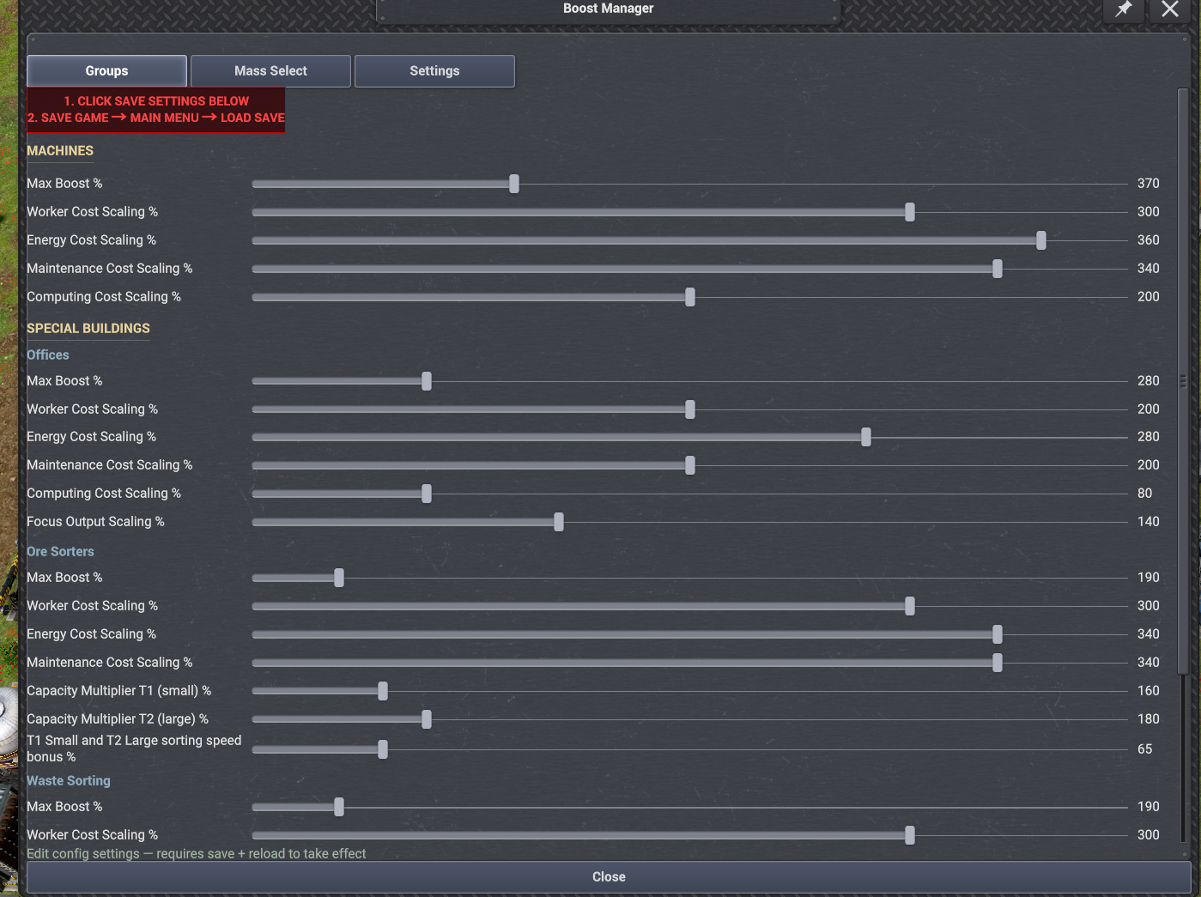Click Ore Sorters Max Boost slider handle
Viewport: 1201px width, 897px height.
[x=339, y=578]
